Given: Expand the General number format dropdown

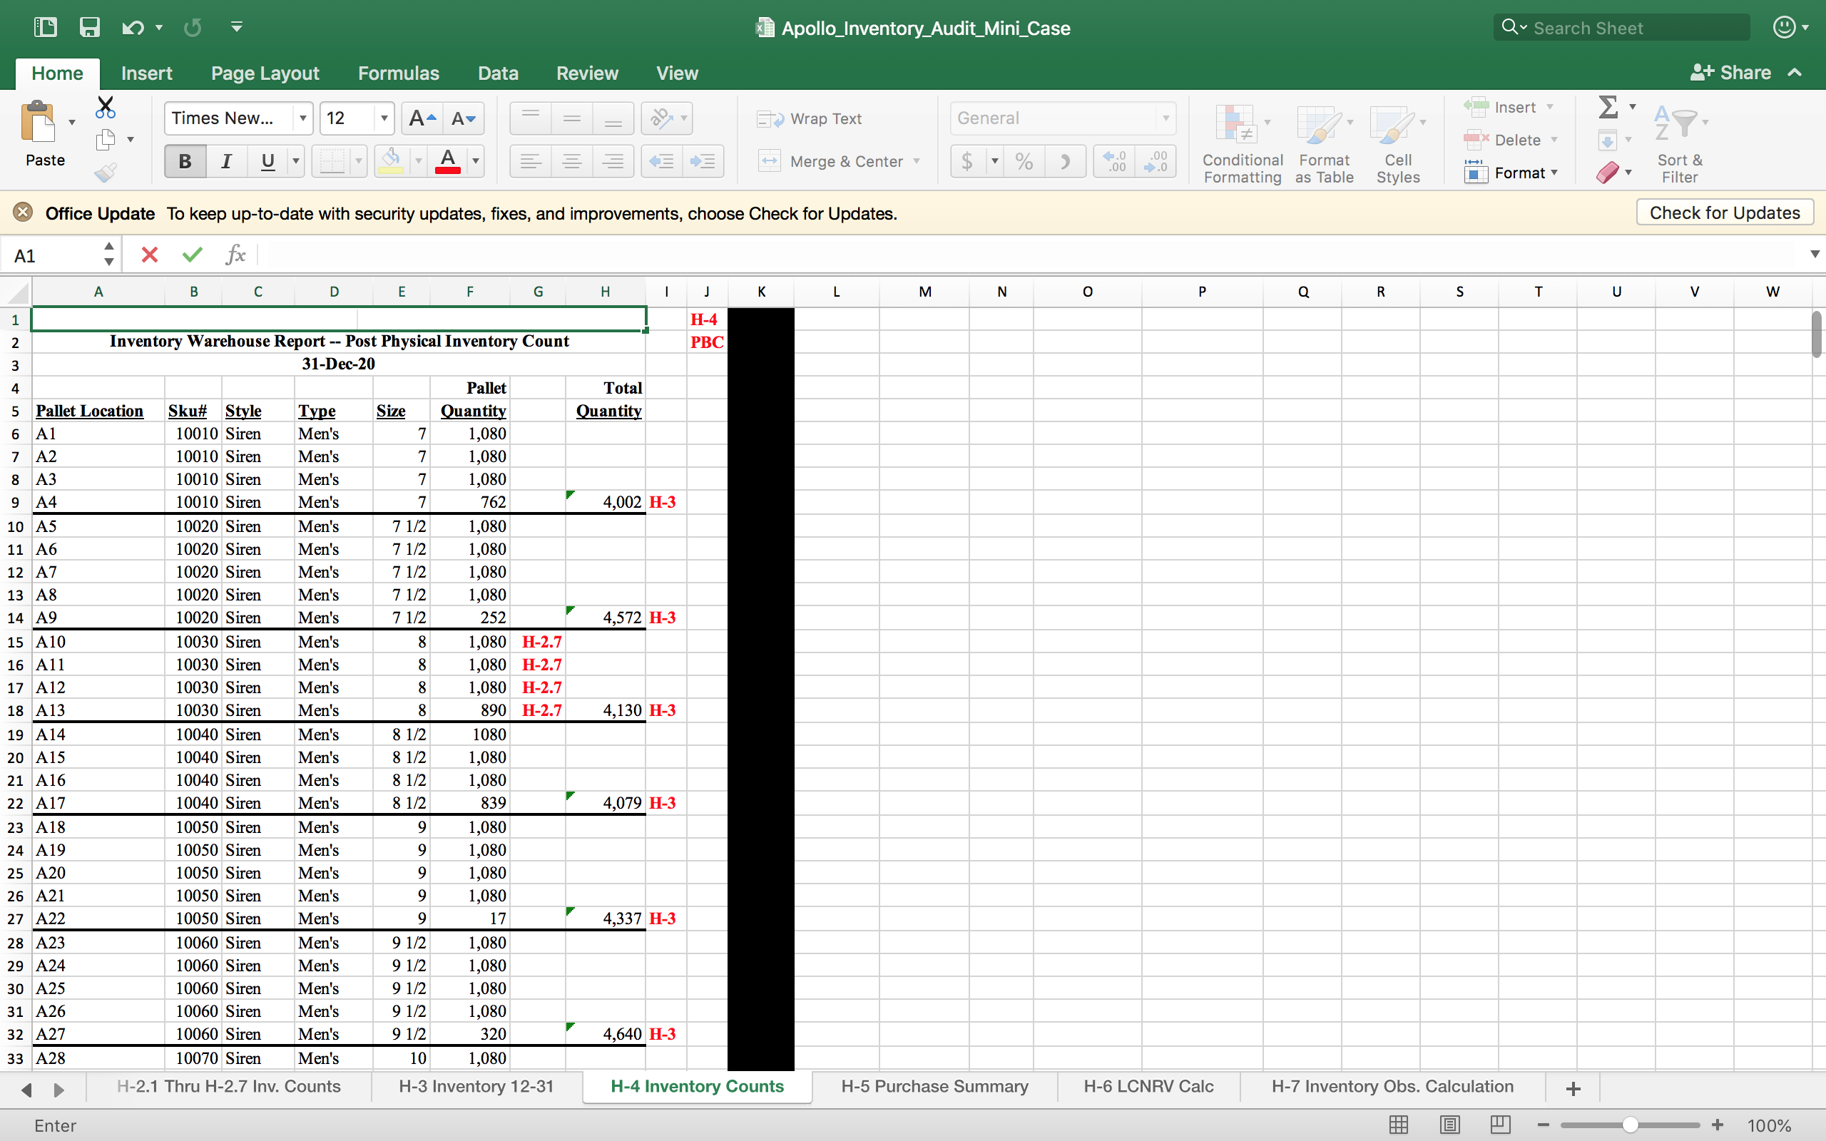Looking at the screenshot, I should (x=1165, y=118).
